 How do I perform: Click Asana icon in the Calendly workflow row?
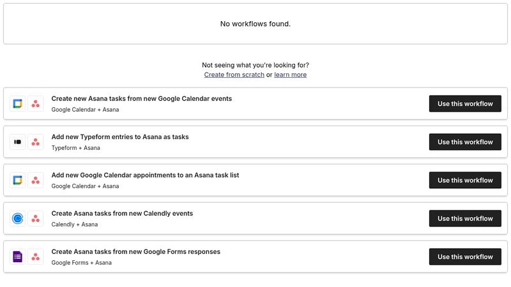coord(36,219)
